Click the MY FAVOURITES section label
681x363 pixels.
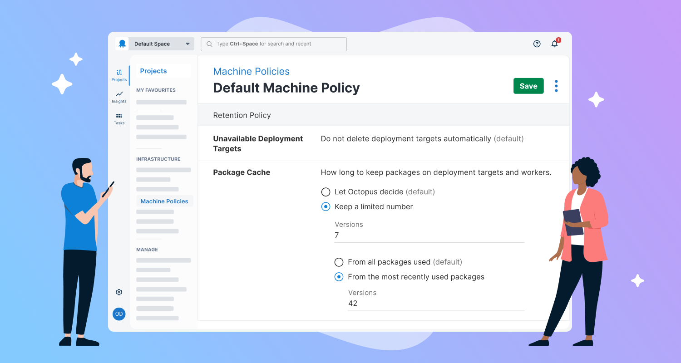(156, 90)
